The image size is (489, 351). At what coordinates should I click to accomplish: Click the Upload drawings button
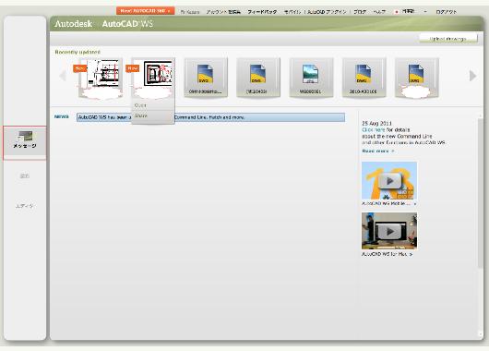[448, 39]
